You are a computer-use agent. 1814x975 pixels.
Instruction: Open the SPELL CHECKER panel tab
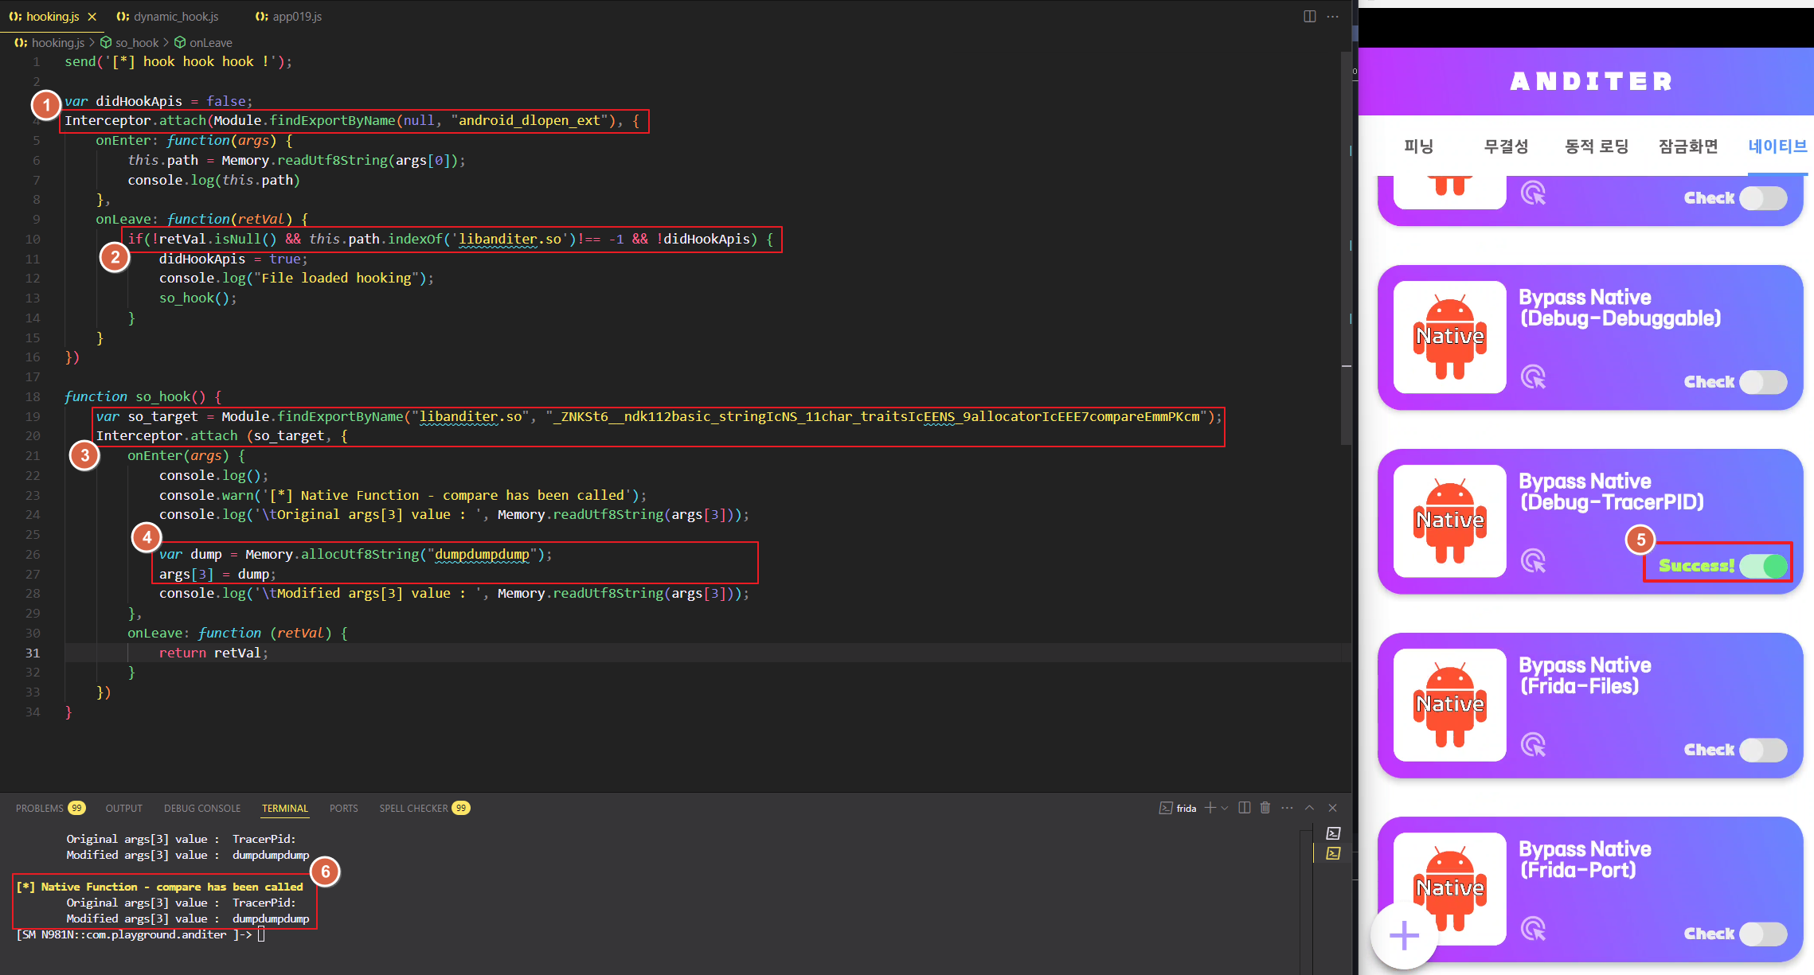point(414,809)
